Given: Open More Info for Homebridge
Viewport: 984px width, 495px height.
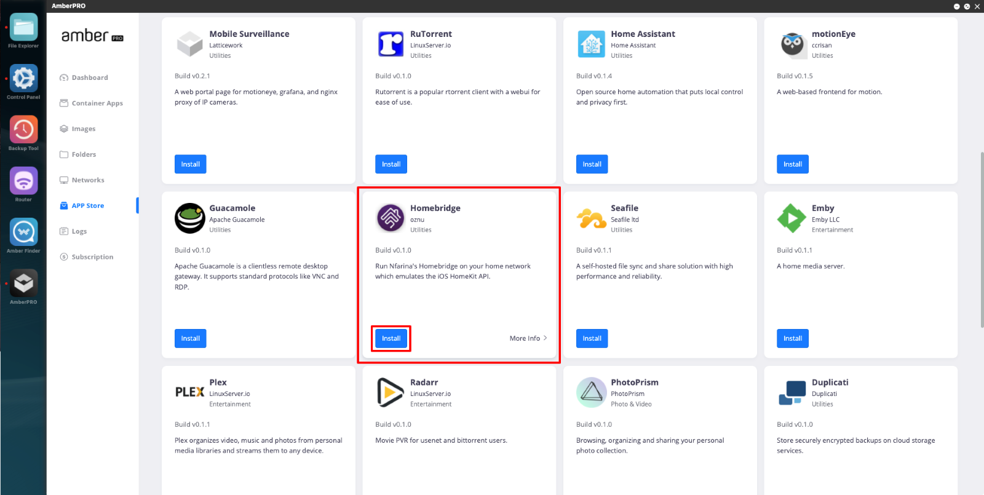Looking at the screenshot, I should click(528, 338).
